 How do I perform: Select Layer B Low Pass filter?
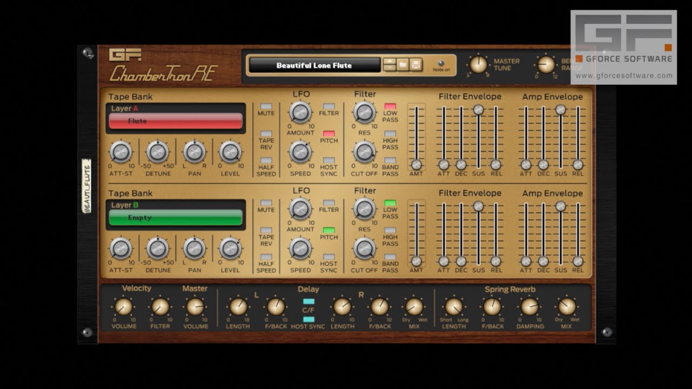point(390,203)
